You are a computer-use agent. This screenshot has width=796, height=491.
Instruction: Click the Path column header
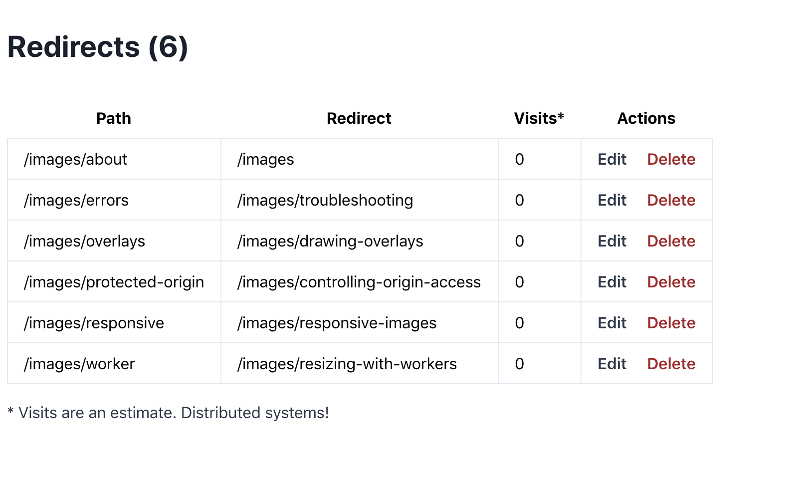[114, 118]
